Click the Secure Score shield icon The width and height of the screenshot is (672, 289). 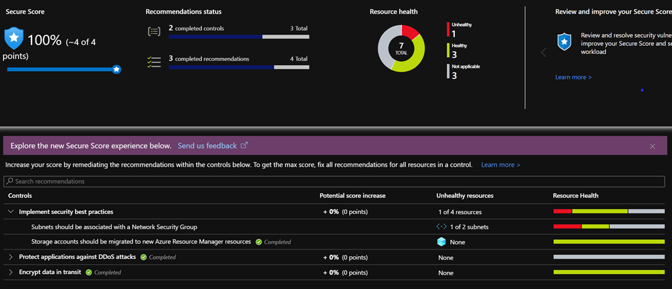pos(14,39)
